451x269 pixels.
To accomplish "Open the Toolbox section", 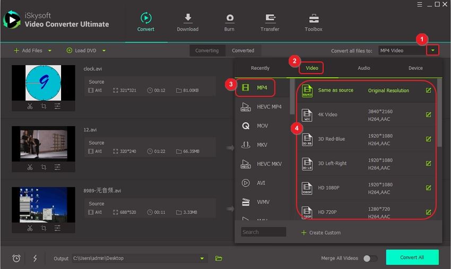I will (x=314, y=19).
